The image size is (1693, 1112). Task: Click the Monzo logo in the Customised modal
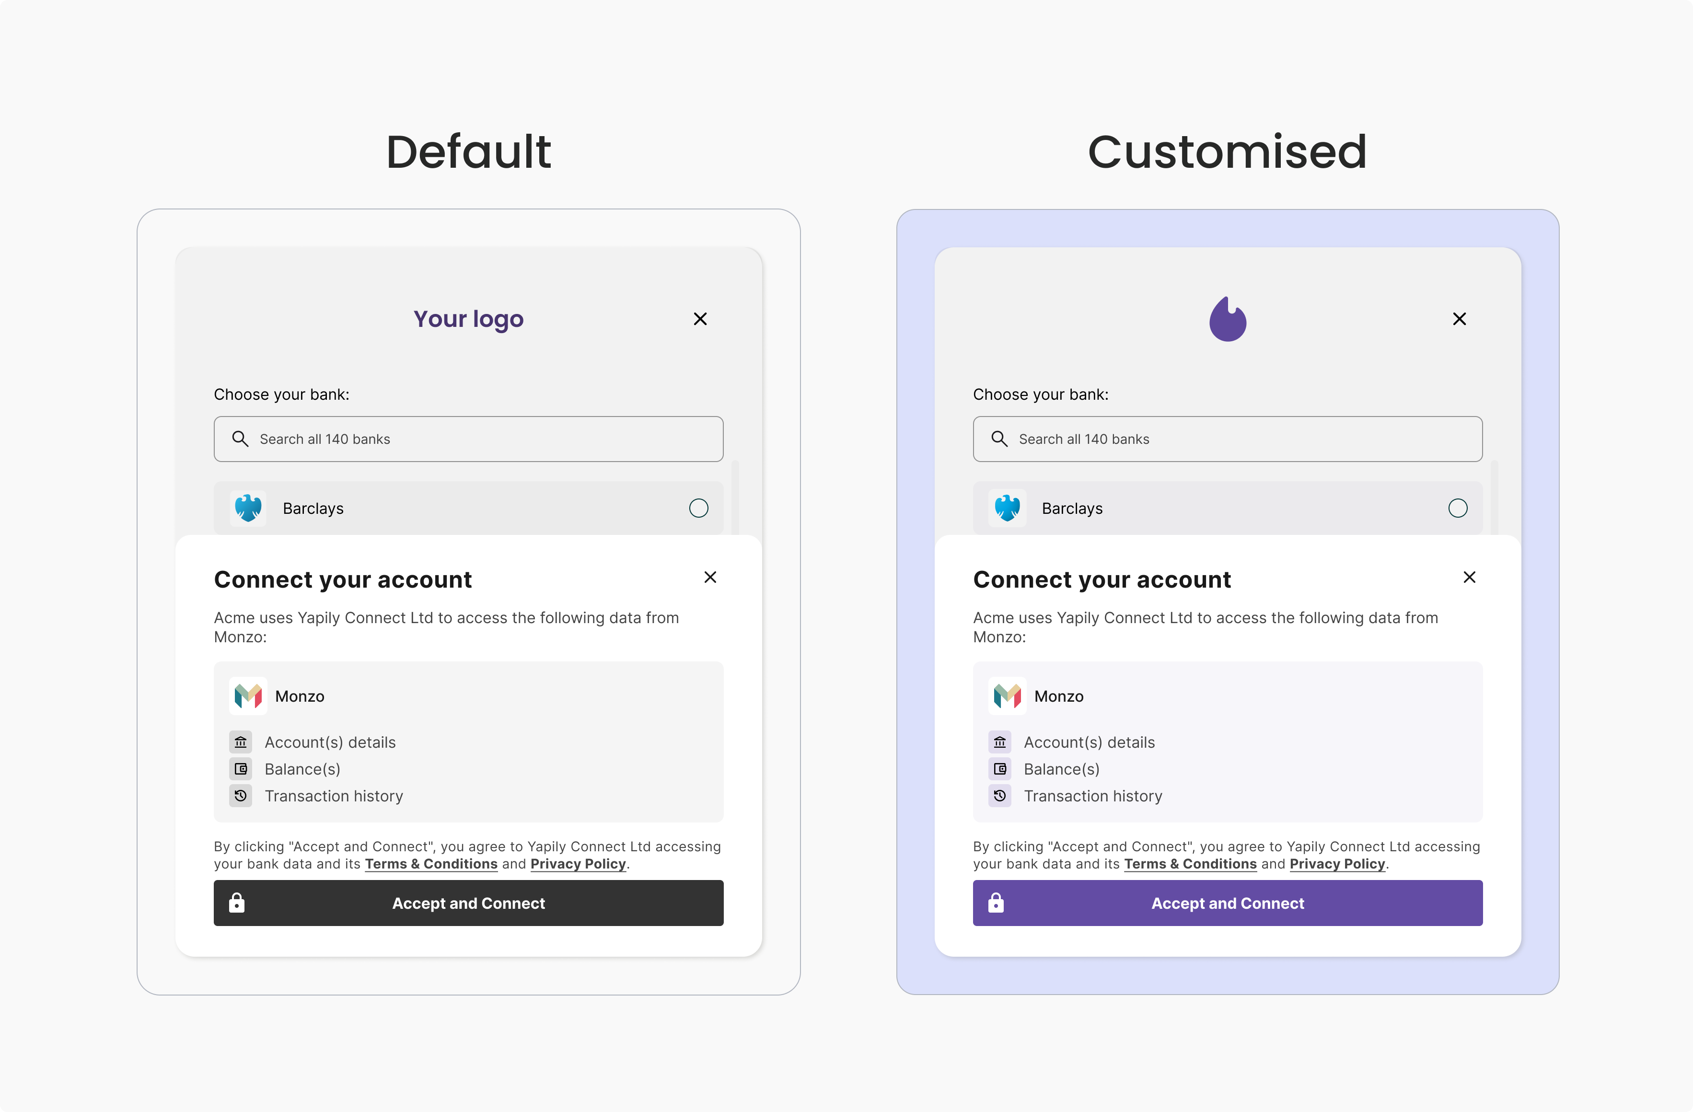1007,696
